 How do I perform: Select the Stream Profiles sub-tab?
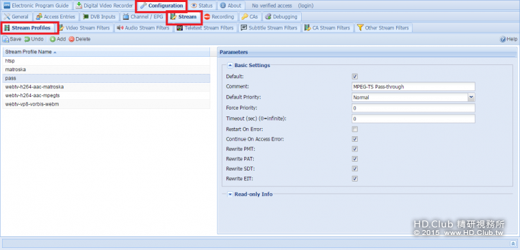pyautogui.click(x=28, y=28)
